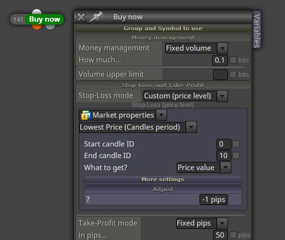285x240 pixels.
Task: Edit the Take-Profit 50 pips field
Action: click(220, 235)
